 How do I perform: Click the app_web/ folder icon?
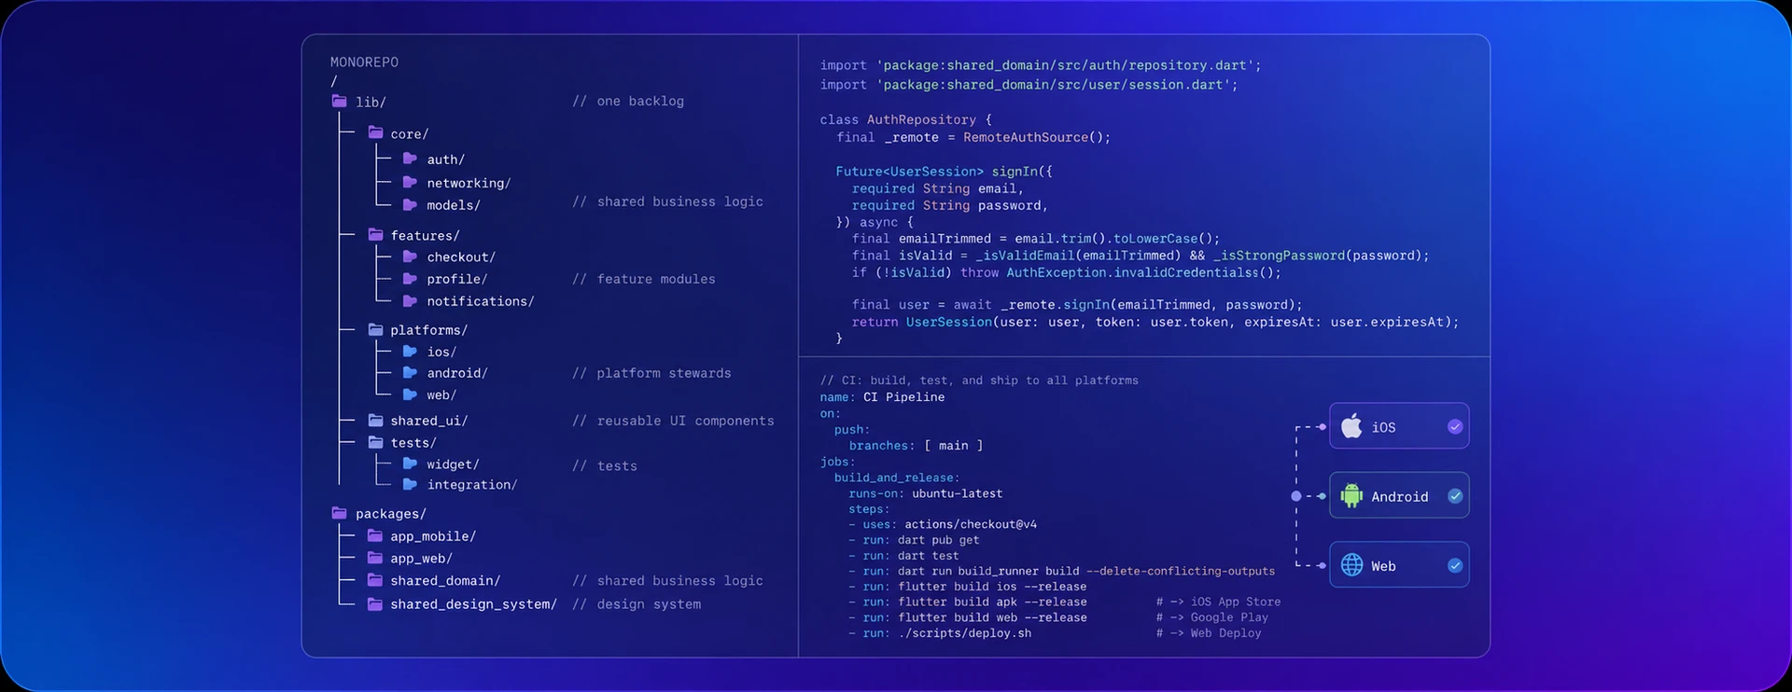[375, 558]
